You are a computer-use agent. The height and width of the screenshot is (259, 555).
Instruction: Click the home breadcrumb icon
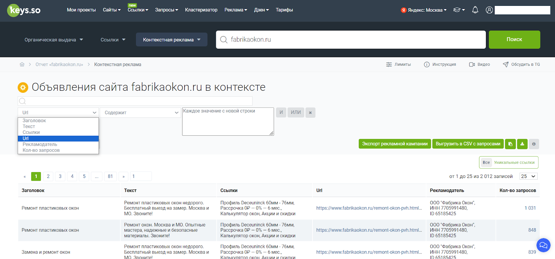tap(22, 64)
